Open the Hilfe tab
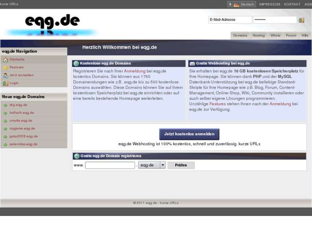 pos(305,36)
